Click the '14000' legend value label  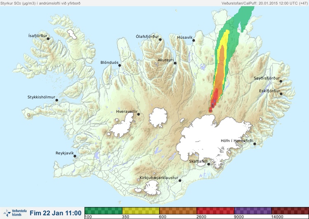pos(277,217)
